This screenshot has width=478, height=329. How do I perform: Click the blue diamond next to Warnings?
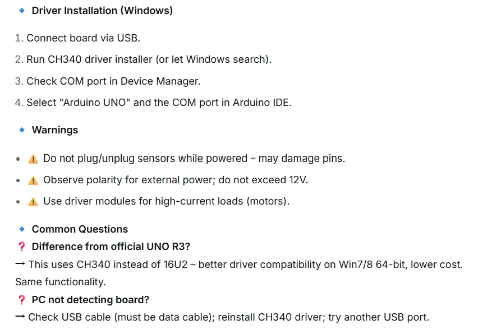coord(22,130)
